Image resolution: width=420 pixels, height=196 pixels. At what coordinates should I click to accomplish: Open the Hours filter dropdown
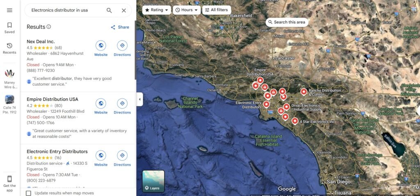point(187,10)
